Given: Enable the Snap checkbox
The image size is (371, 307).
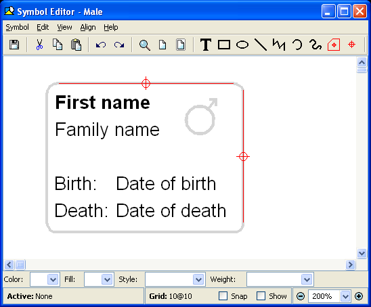Looking at the screenshot, I should [223, 296].
